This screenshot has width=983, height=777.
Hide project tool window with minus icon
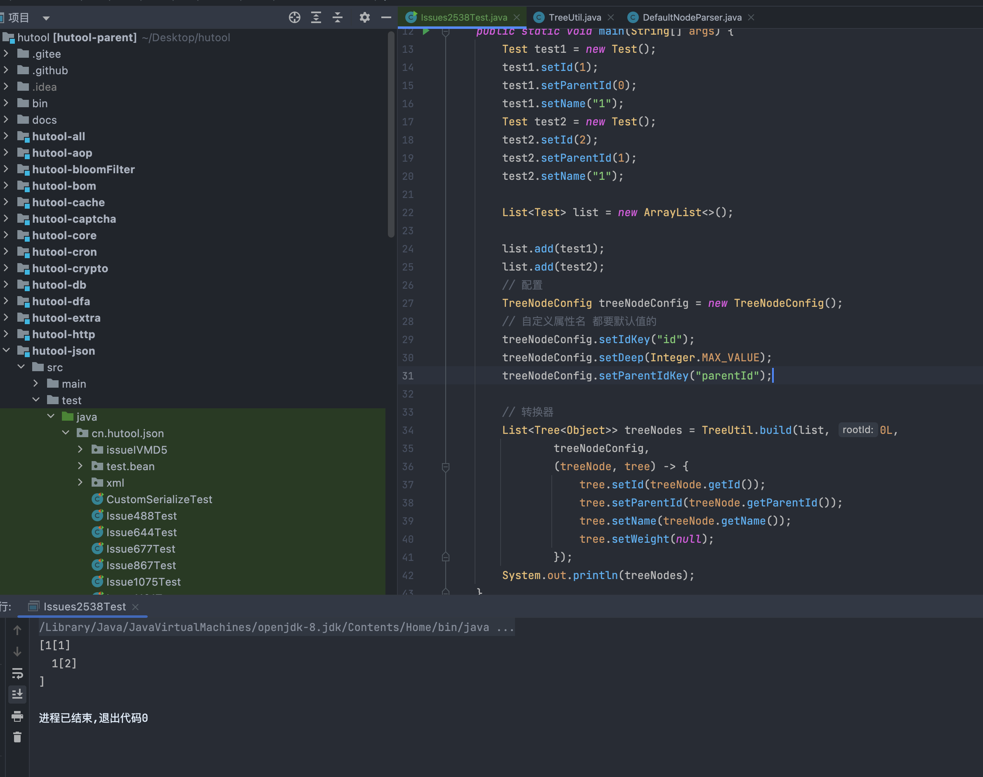click(x=386, y=17)
